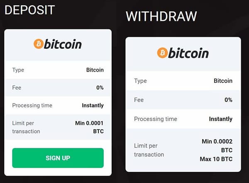Click Deposit card's Limit per transaction label
Image resolution: width=249 pixels, height=183 pixels.
27,127
